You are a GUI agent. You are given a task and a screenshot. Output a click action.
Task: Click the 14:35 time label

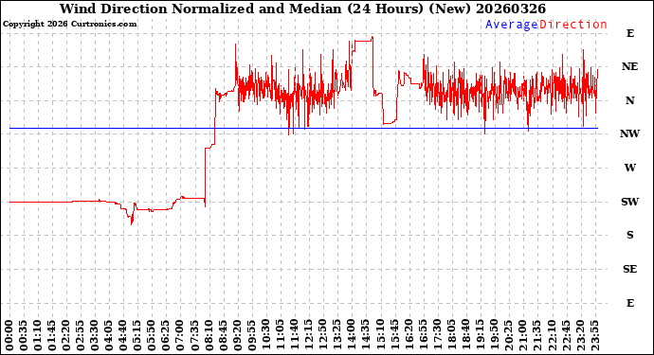pyautogui.click(x=365, y=336)
